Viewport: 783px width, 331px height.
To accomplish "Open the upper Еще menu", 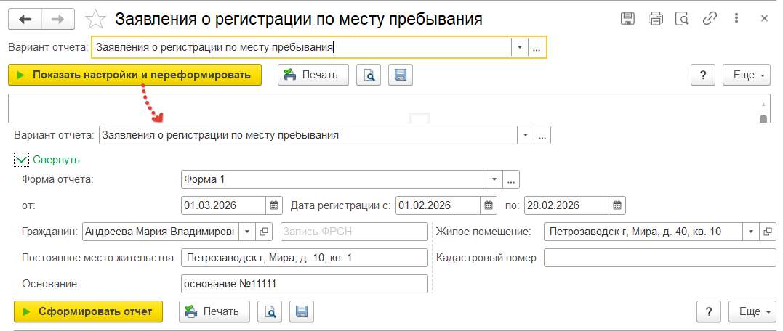I will [746, 75].
